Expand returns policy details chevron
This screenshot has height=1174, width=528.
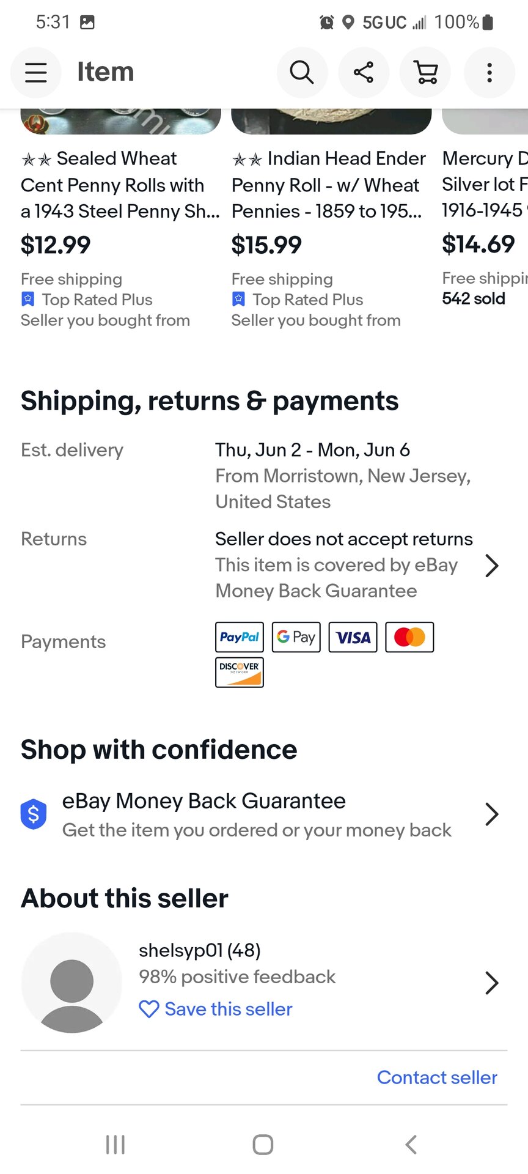[492, 566]
